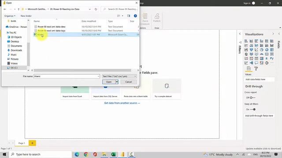
Task: Open Excel from the taskbar
Action: point(113,154)
